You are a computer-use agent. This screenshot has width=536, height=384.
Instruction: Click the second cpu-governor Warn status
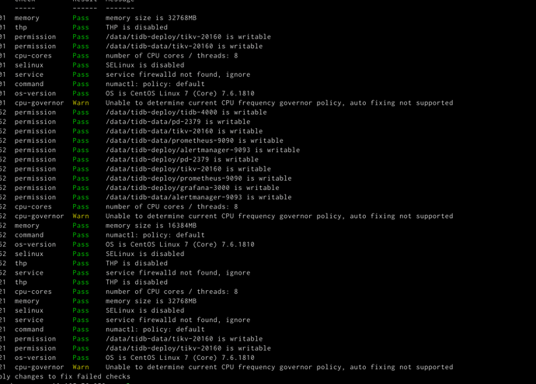tap(81, 216)
